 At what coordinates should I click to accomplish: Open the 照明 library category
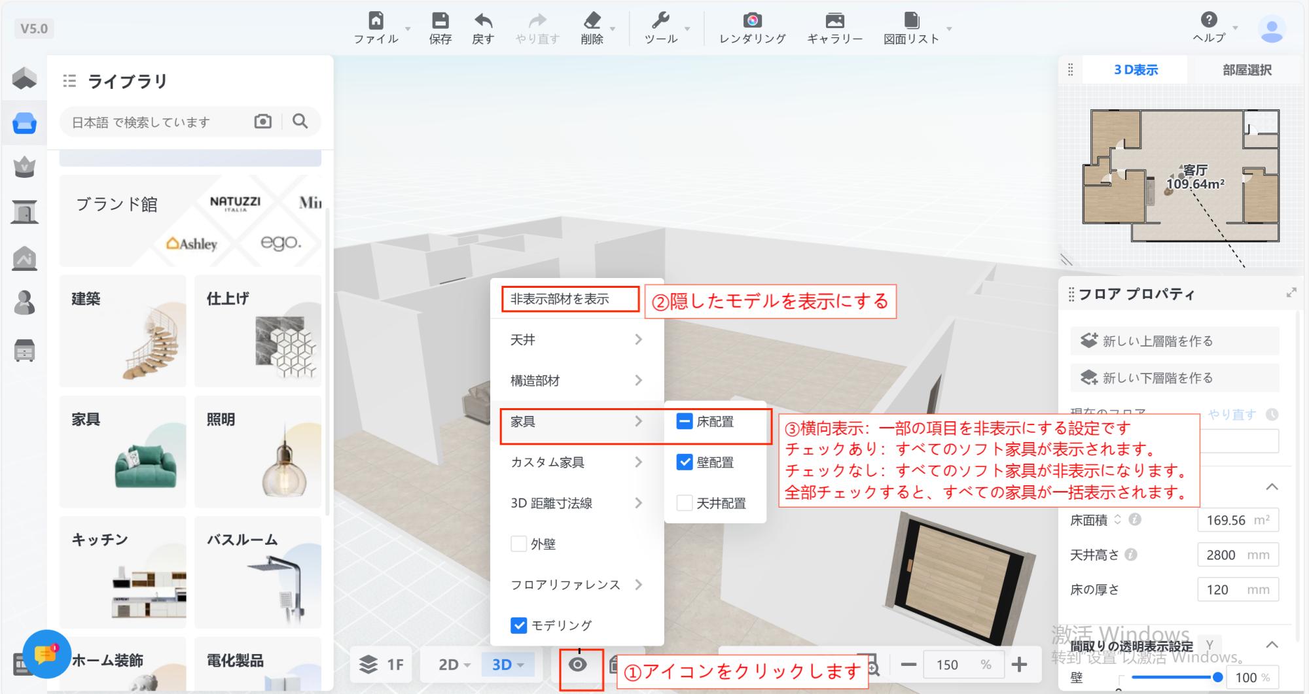pos(258,451)
